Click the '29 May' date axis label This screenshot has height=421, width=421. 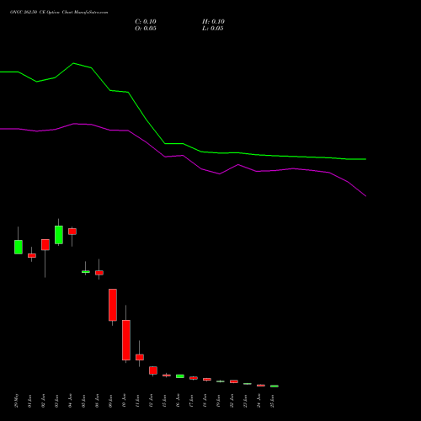tap(16, 401)
